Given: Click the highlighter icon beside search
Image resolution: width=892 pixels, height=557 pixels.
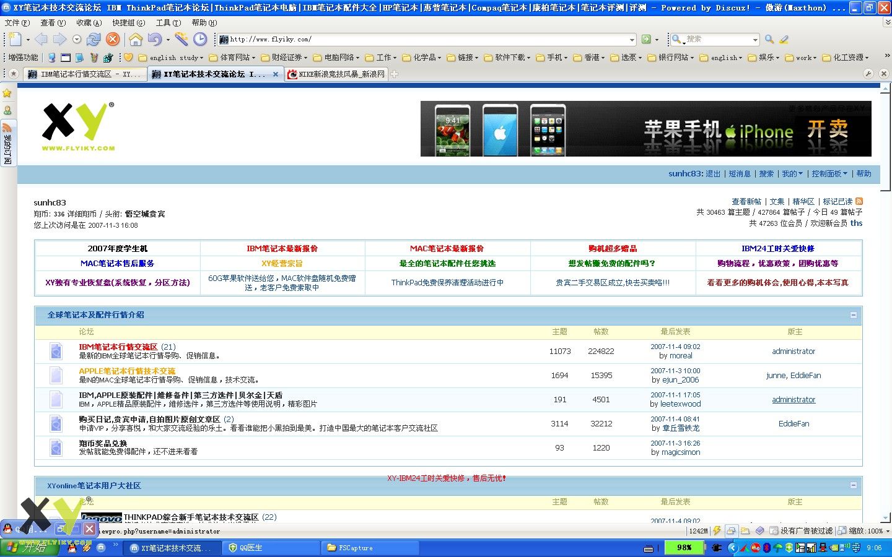Looking at the screenshot, I should coord(784,39).
